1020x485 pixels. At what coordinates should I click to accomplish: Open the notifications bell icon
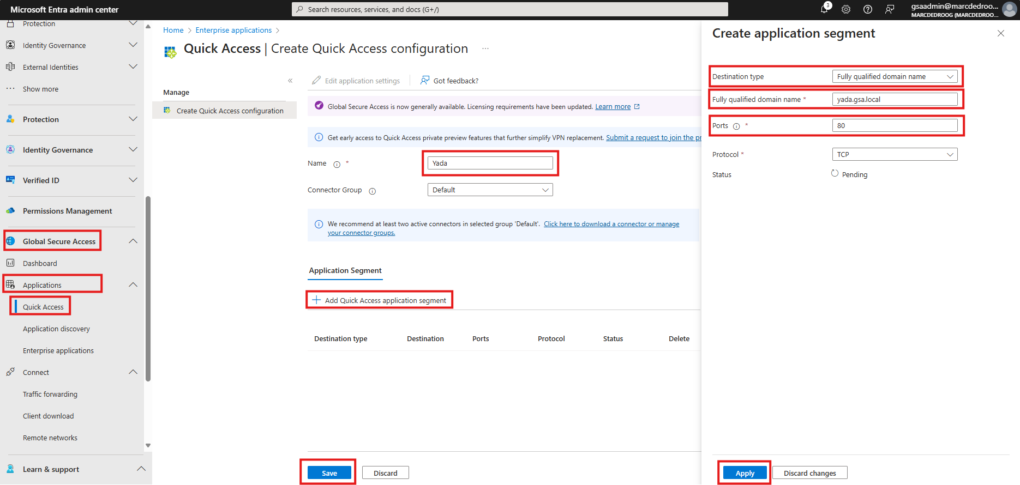coord(825,9)
